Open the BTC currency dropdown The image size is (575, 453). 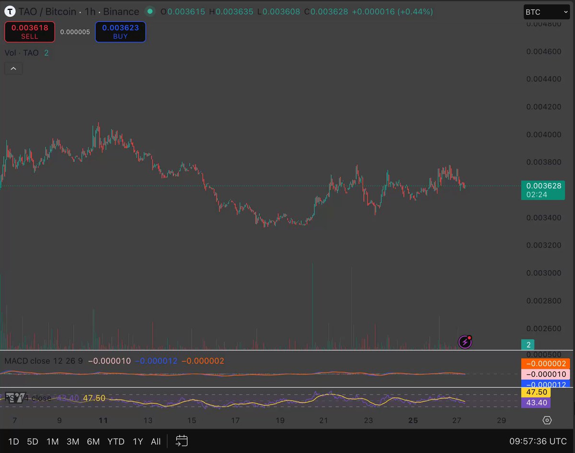(x=546, y=12)
